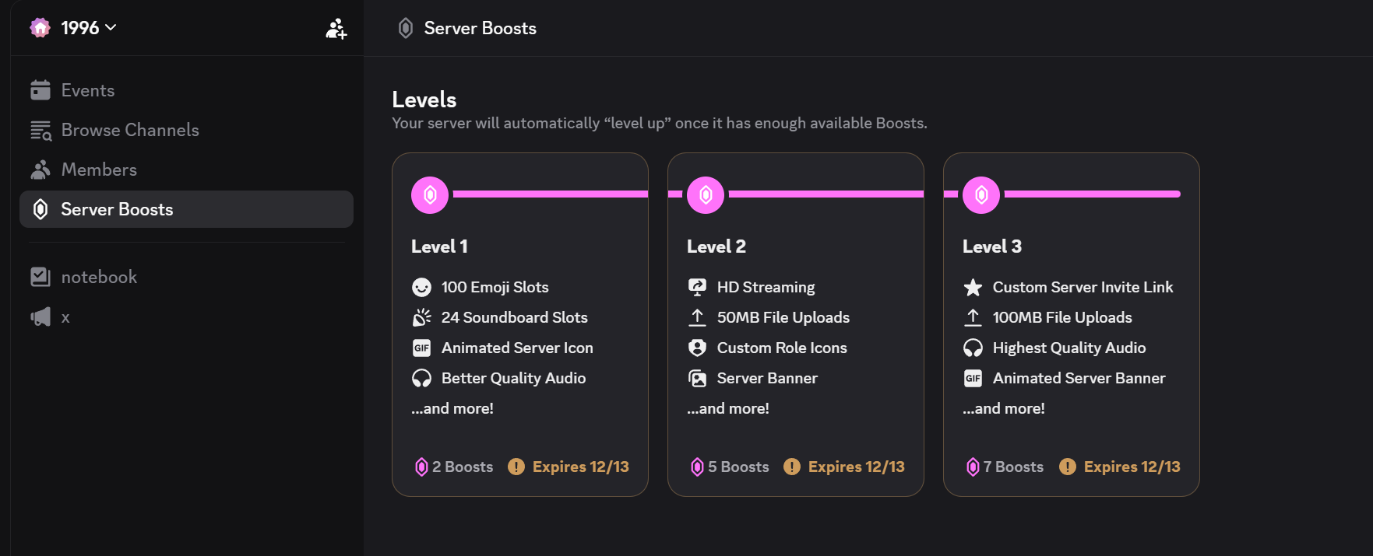The width and height of the screenshot is (1373, 556).
Task: Click the Level 2 pink boost badge
Action: 706,195
